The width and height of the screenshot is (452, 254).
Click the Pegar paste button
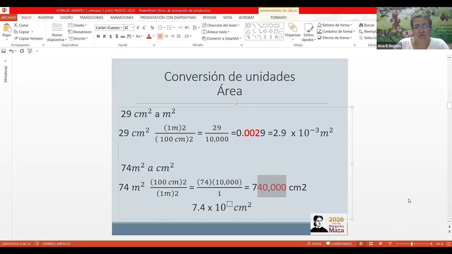tap(7, 31)
